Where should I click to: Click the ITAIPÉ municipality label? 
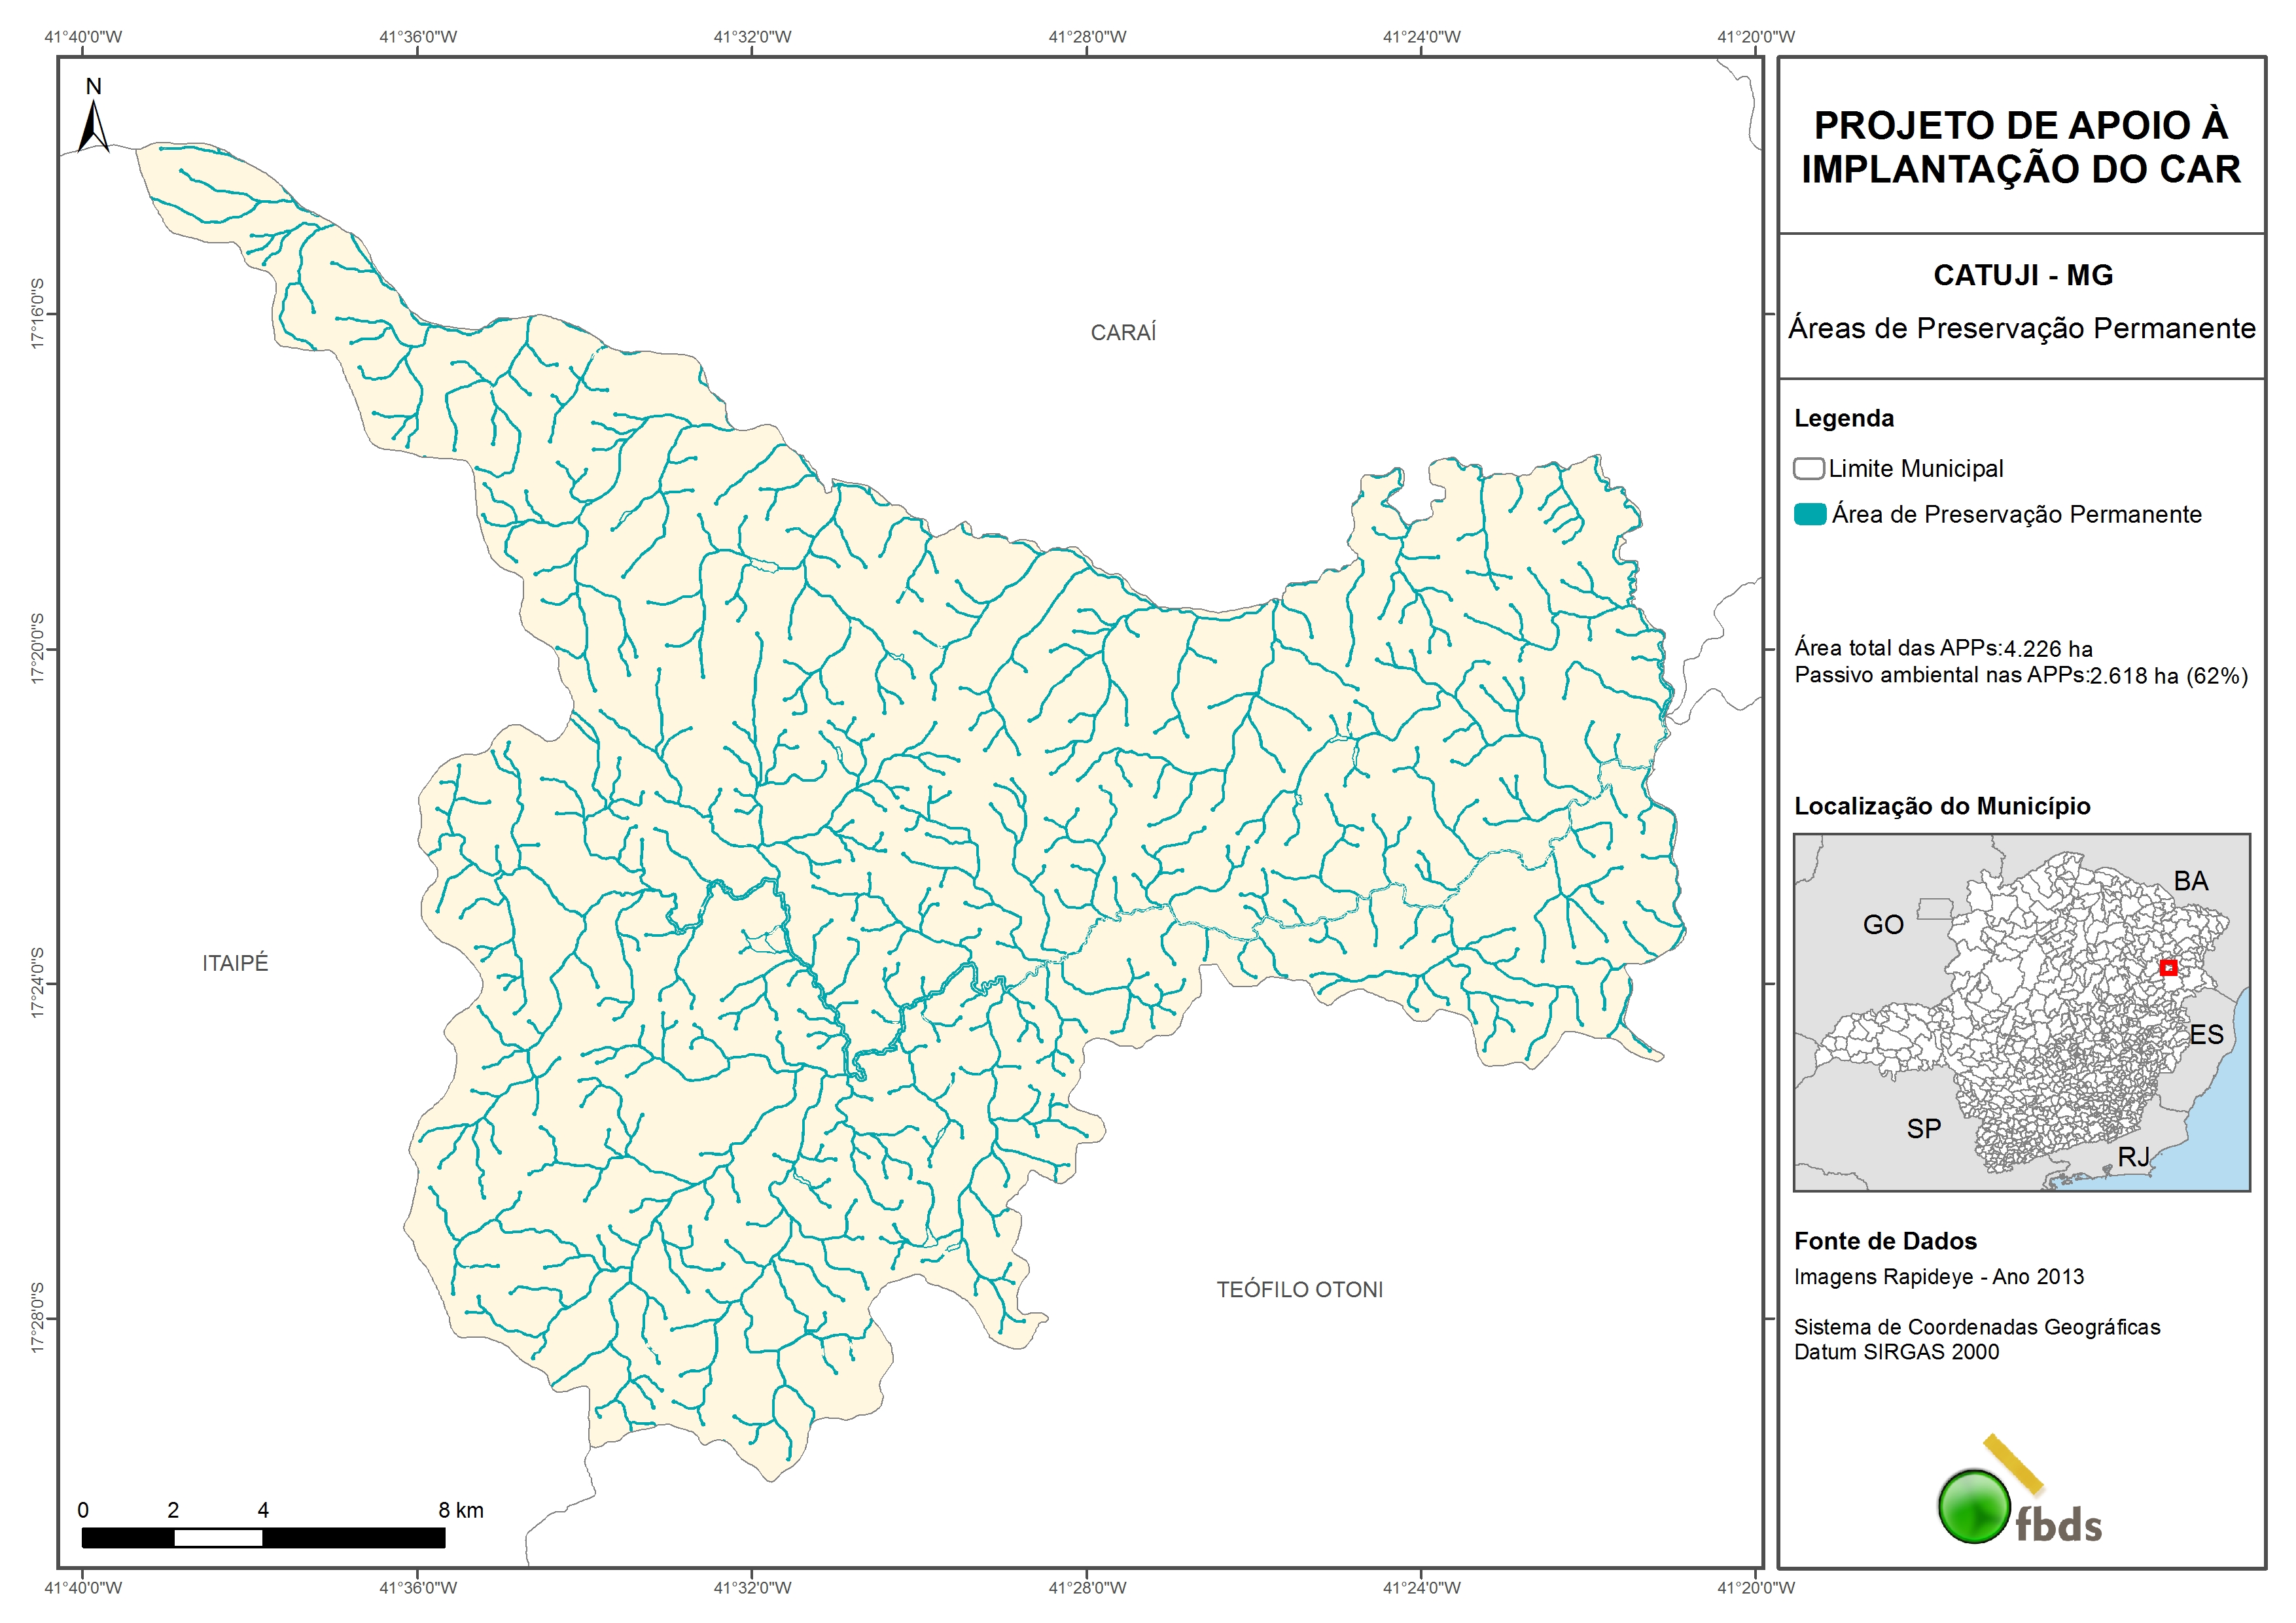click(235, 962)
